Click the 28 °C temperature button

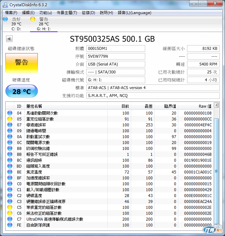pos(22,91)
